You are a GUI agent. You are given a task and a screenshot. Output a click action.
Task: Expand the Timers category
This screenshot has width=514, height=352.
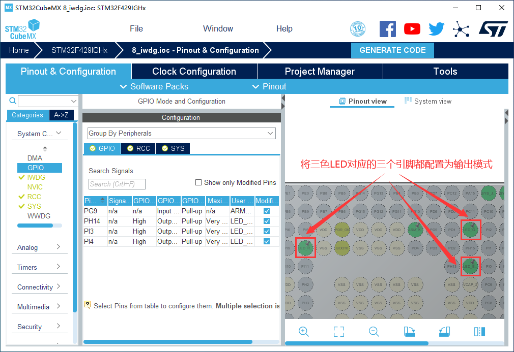click(39, 267)
